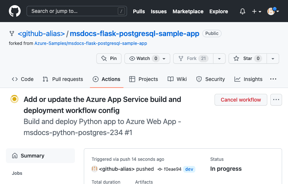Viewport: 288px width, 184px height.
Task: Pin this repository
Action: 109,59
